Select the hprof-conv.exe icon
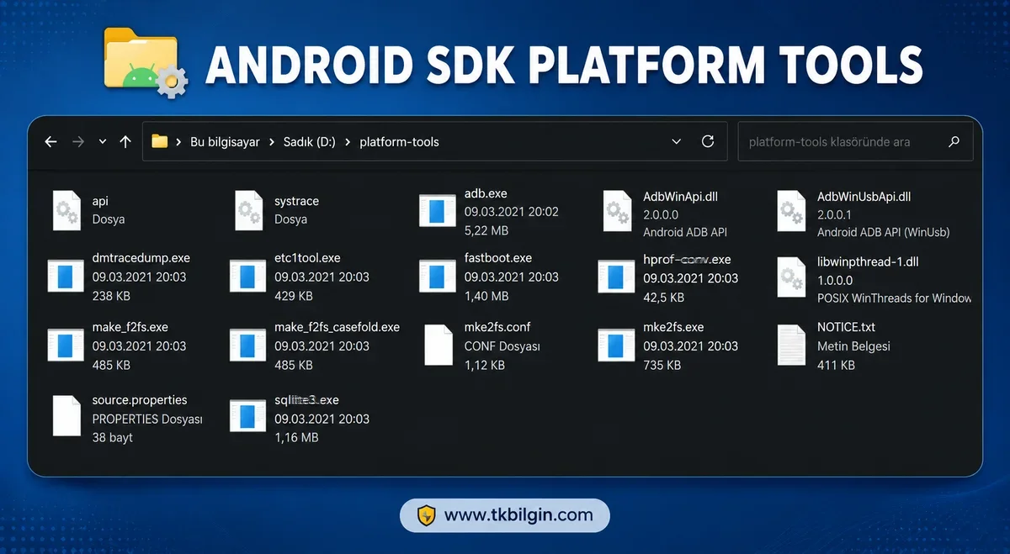 616,275
